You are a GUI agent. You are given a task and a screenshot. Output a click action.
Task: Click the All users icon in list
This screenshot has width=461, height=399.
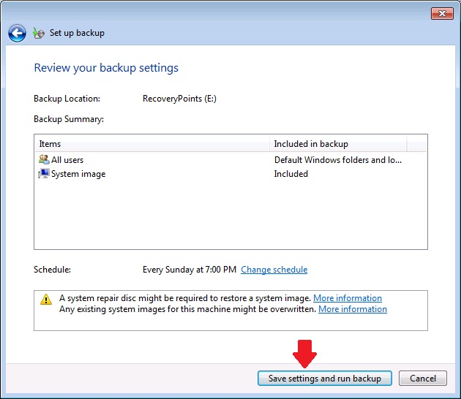coord(43,160)
